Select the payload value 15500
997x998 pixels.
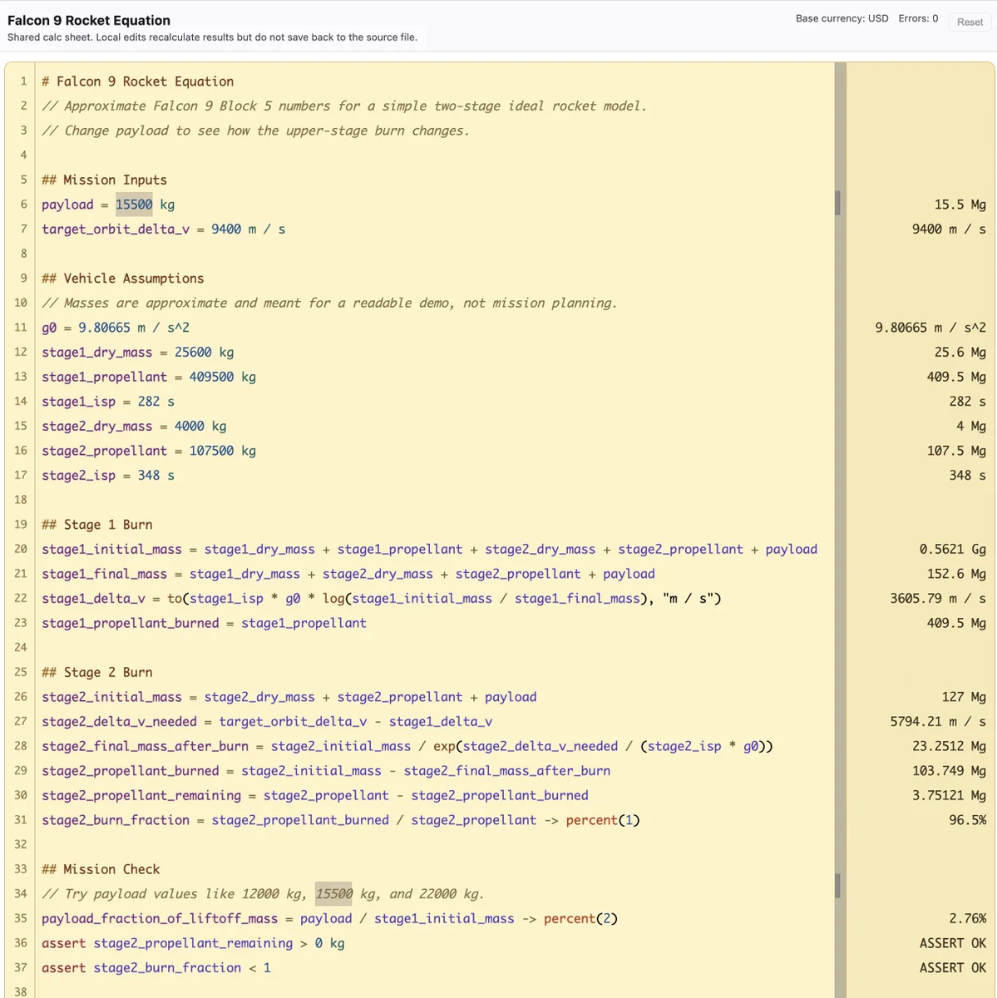click(134, 205)
